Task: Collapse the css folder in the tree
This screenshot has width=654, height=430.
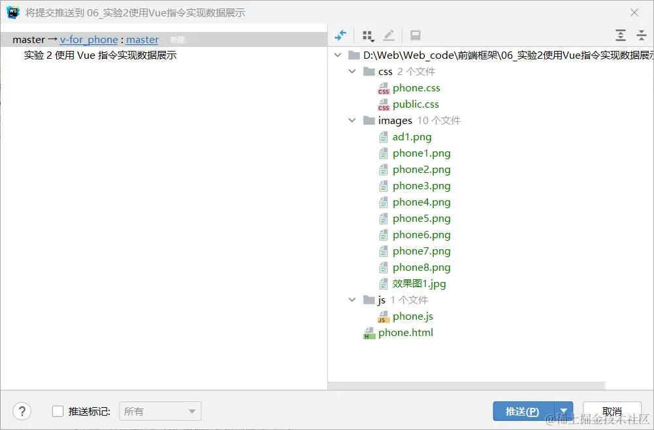Action: click(x=352, y=71)
